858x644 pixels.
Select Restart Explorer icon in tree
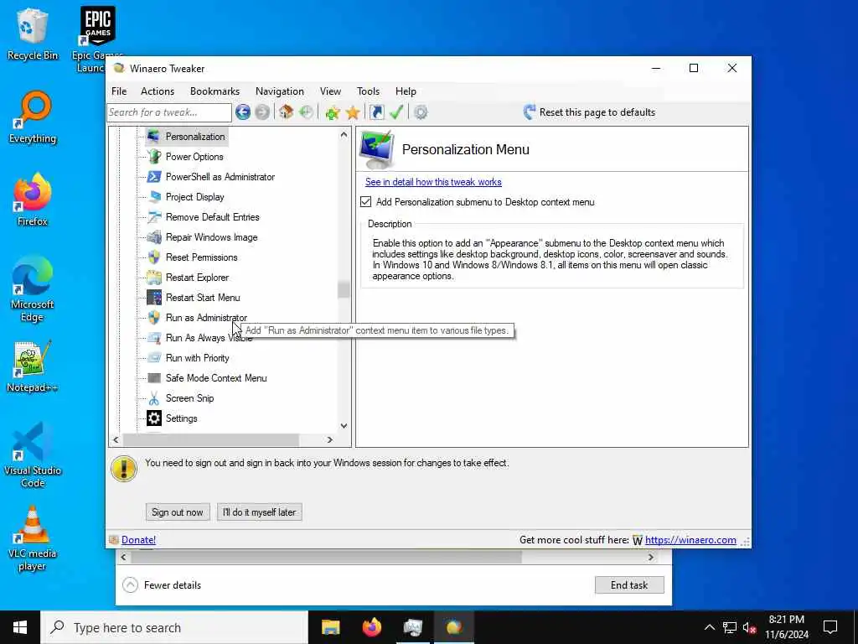pos(154,278)
